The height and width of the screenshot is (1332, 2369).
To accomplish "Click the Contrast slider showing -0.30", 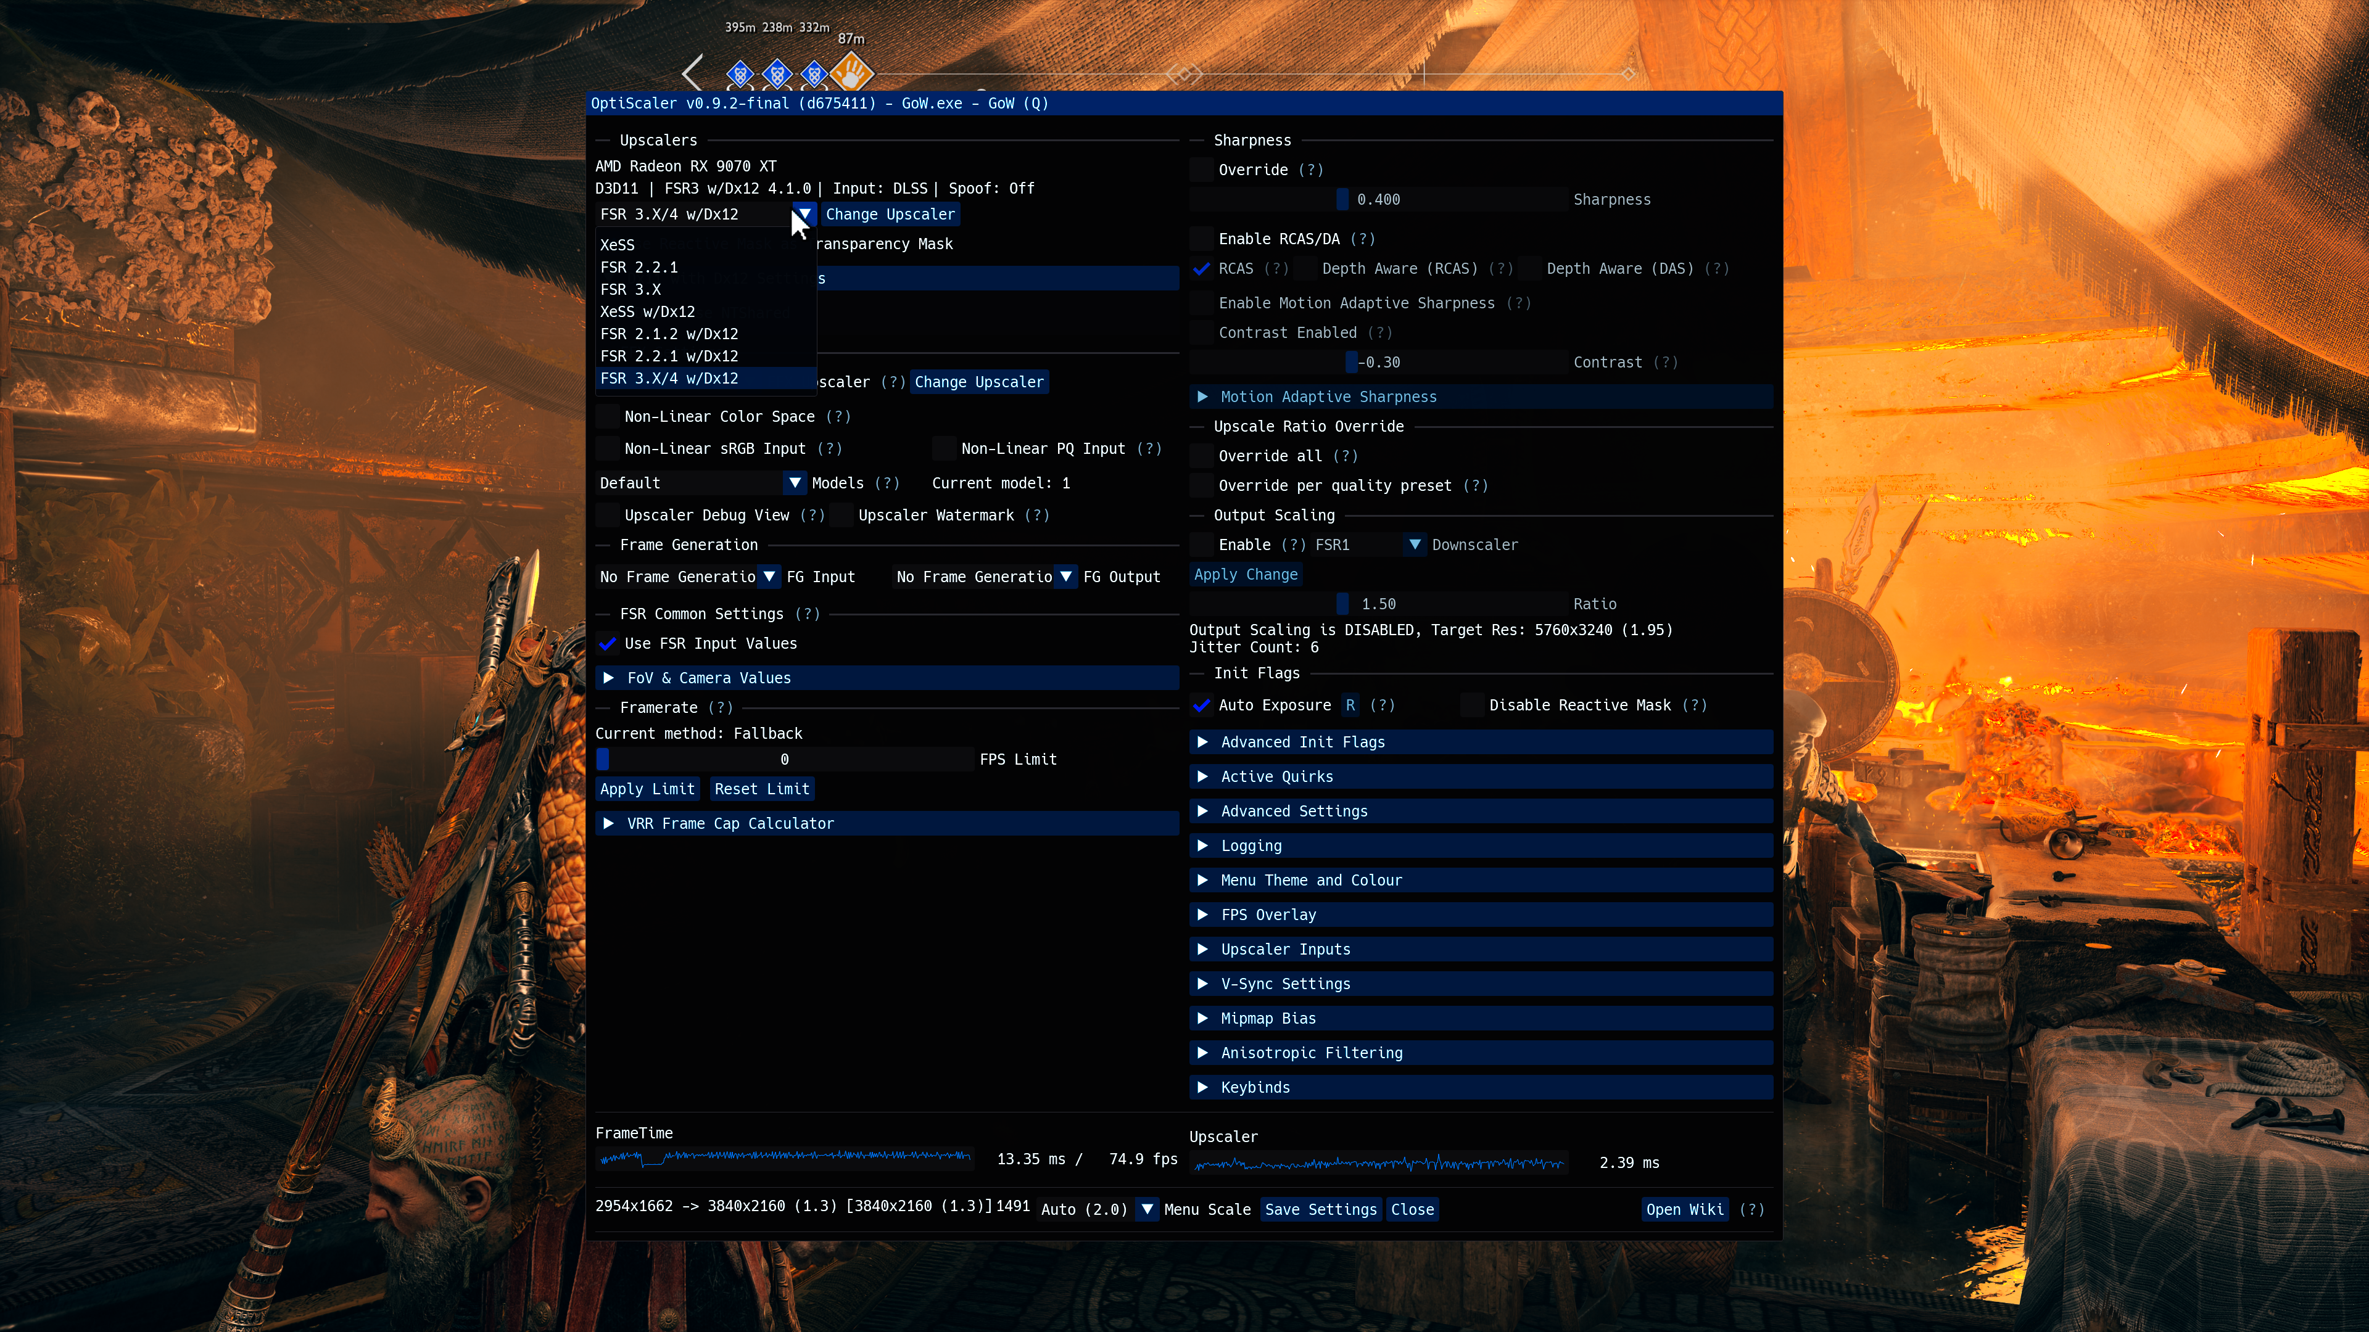I will click(1379, 362).
